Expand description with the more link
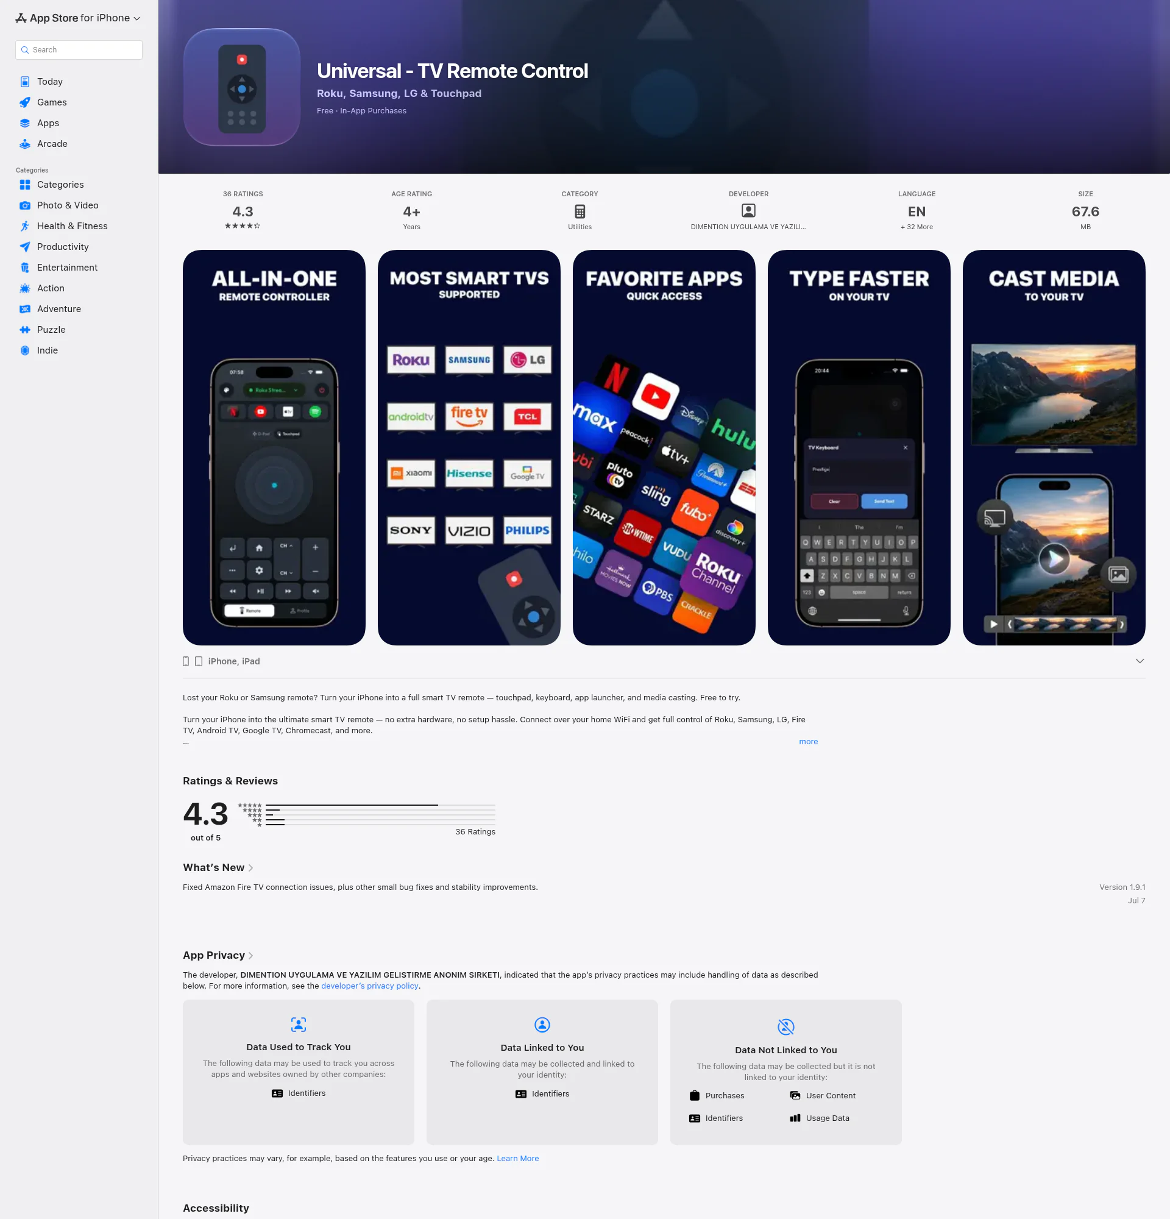Screen dimensions: 1170x1219 pos(808,741)
